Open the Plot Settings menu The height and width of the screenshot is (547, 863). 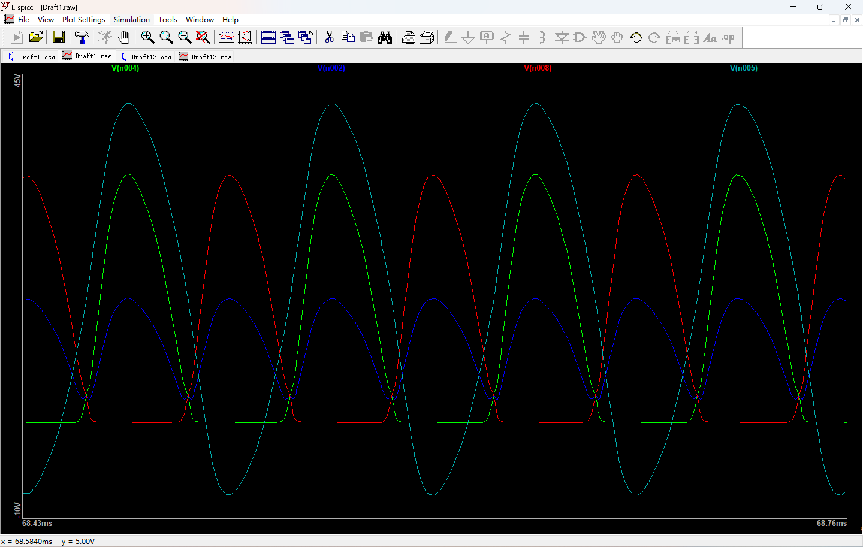click(x=84, y=20)
